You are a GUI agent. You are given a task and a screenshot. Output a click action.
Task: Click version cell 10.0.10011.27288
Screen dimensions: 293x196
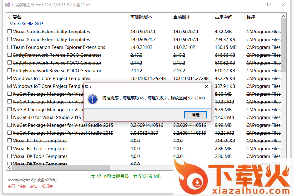191,78
